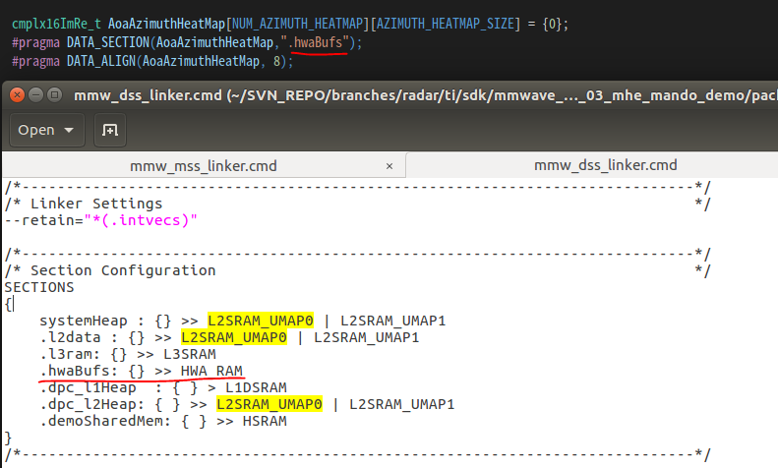Click the closing brace of SECTIONS block
The image size is (778, 468).
click(8, 439)
